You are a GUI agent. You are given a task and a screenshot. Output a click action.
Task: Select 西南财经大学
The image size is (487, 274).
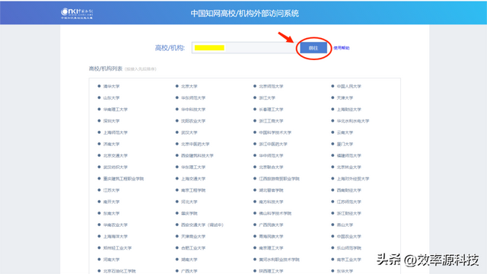click(349, 190)
